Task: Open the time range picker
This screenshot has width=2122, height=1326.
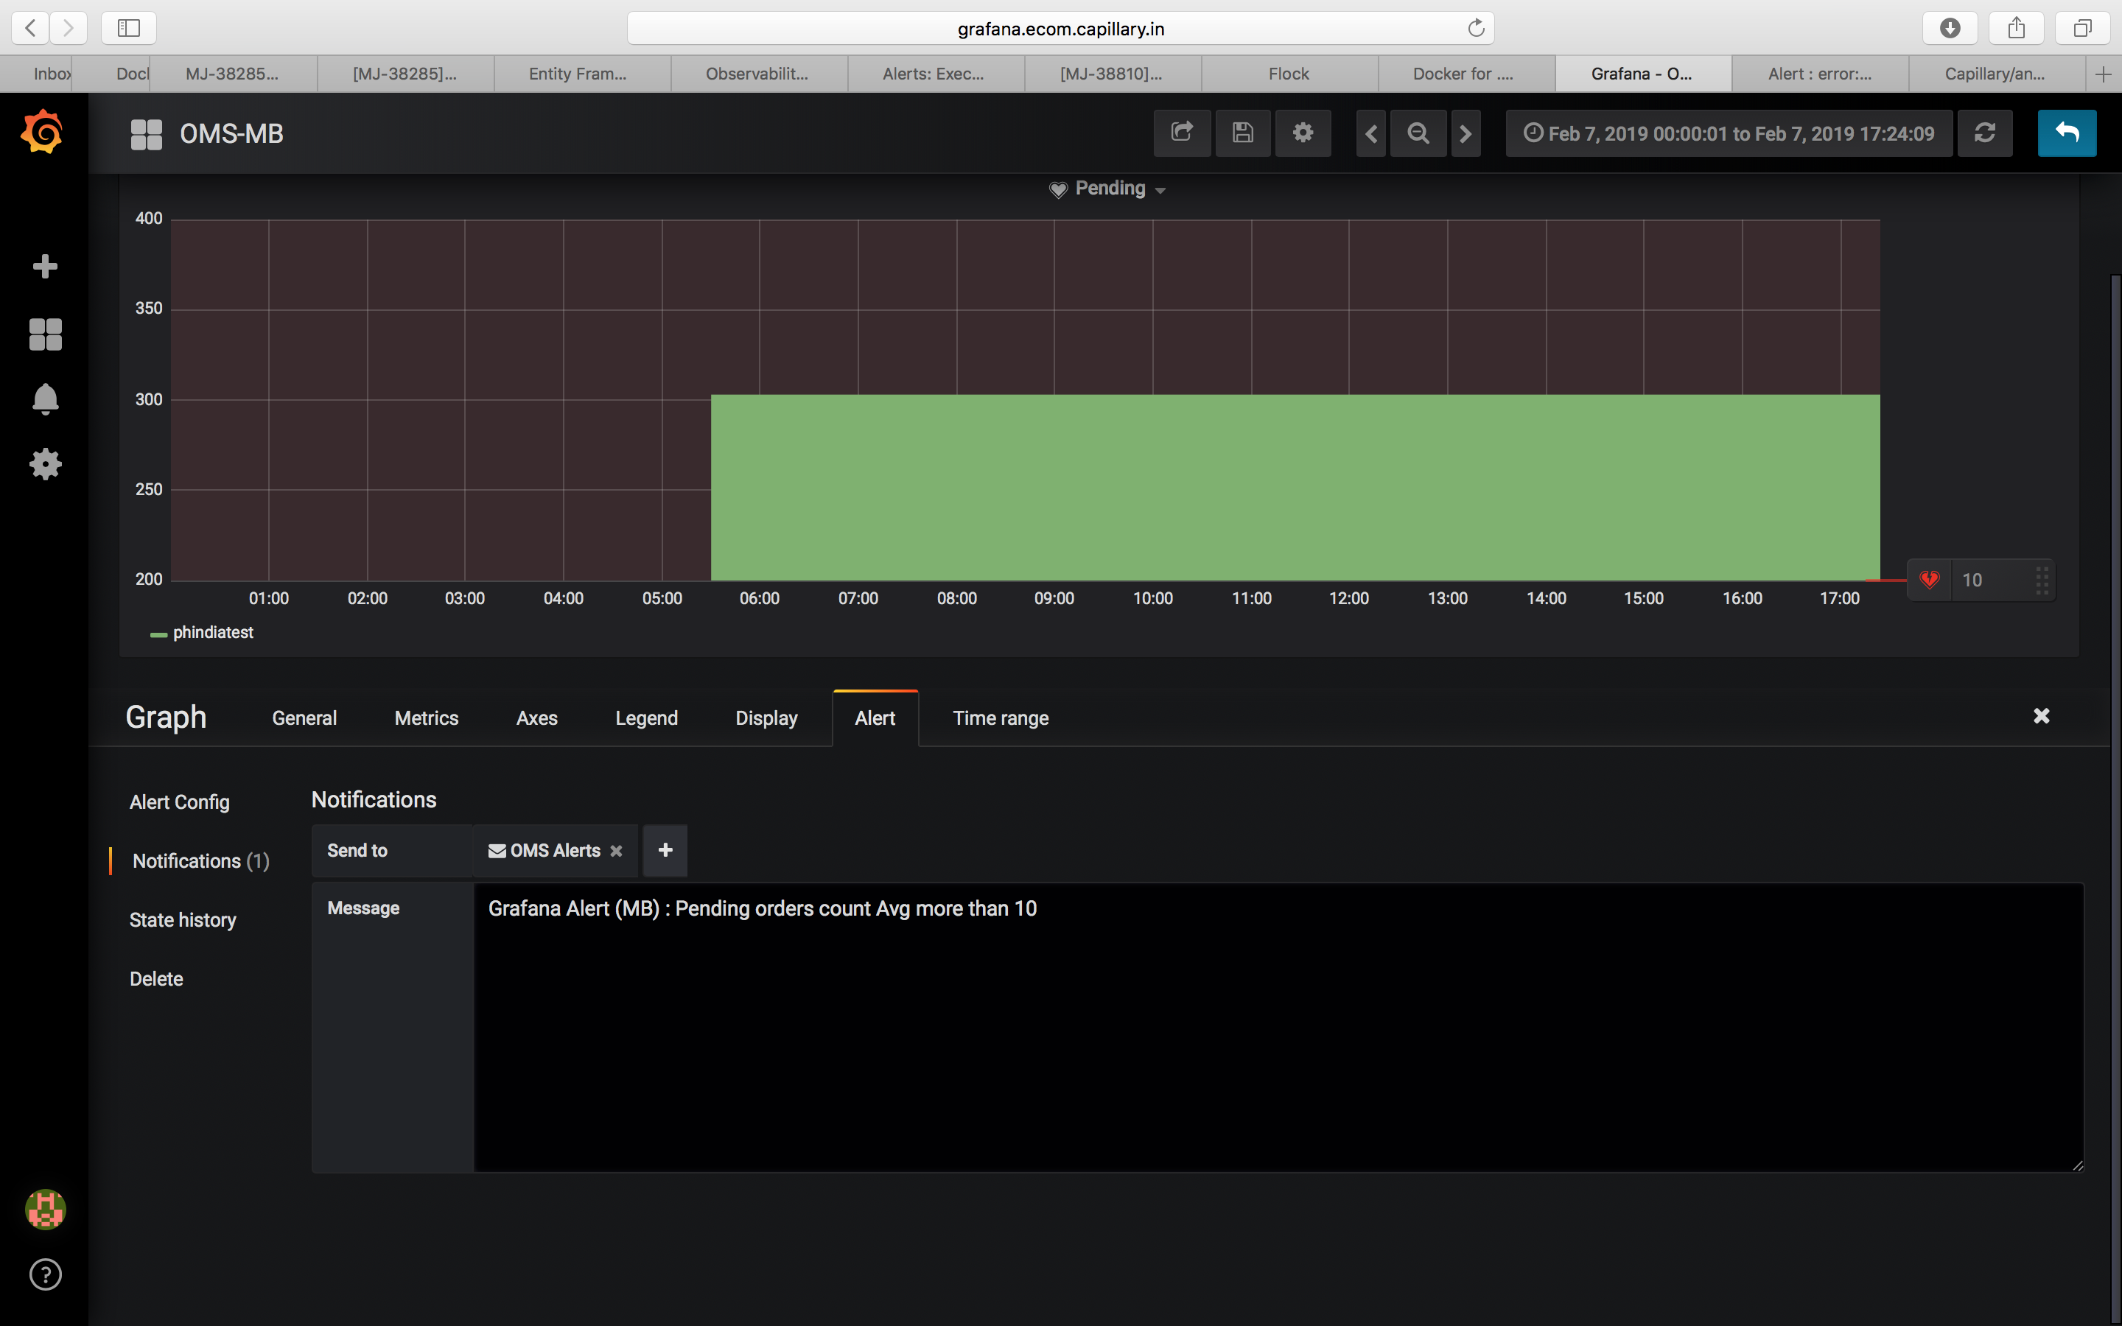Action: (x=1726, y=133)
